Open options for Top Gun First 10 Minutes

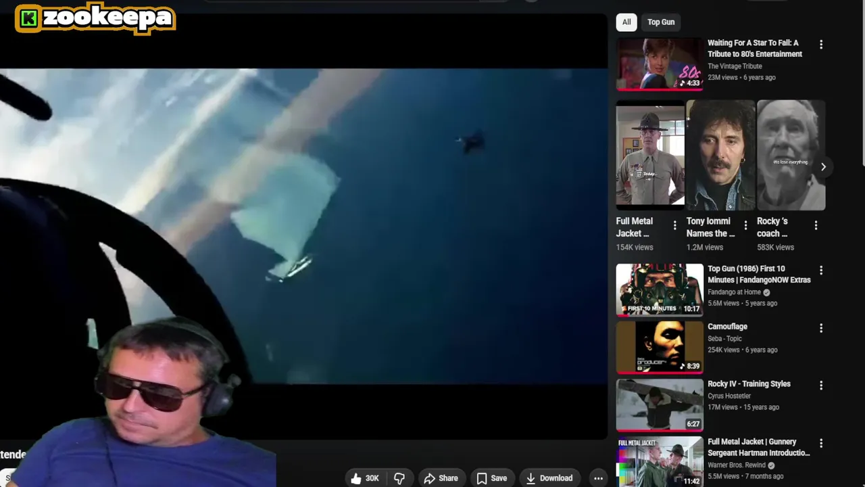[x=821, y=271]
